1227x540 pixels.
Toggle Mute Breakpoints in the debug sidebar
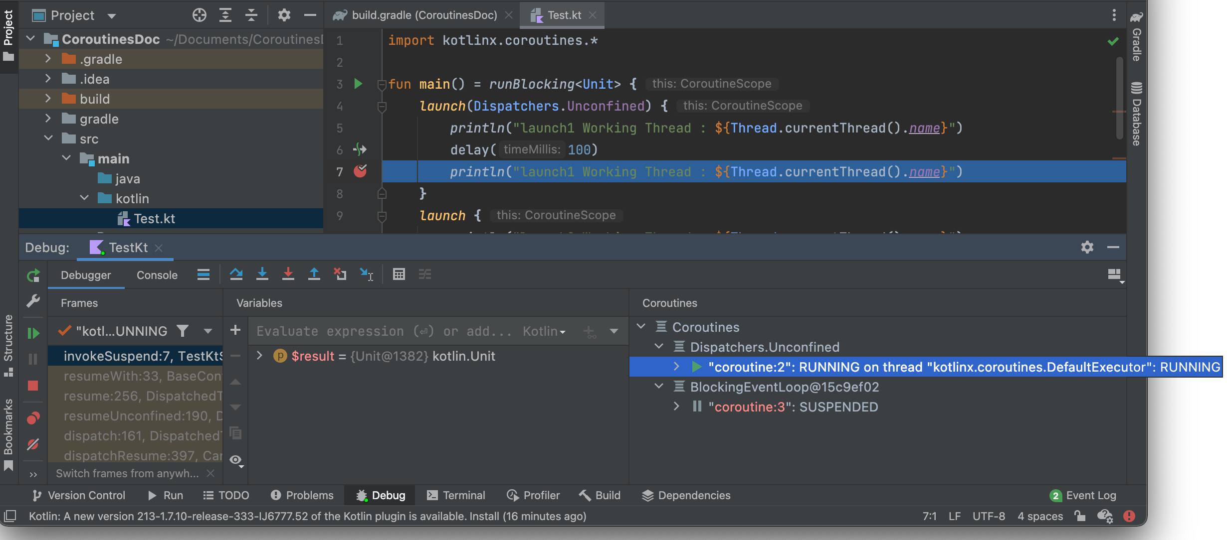pos(33,444)
